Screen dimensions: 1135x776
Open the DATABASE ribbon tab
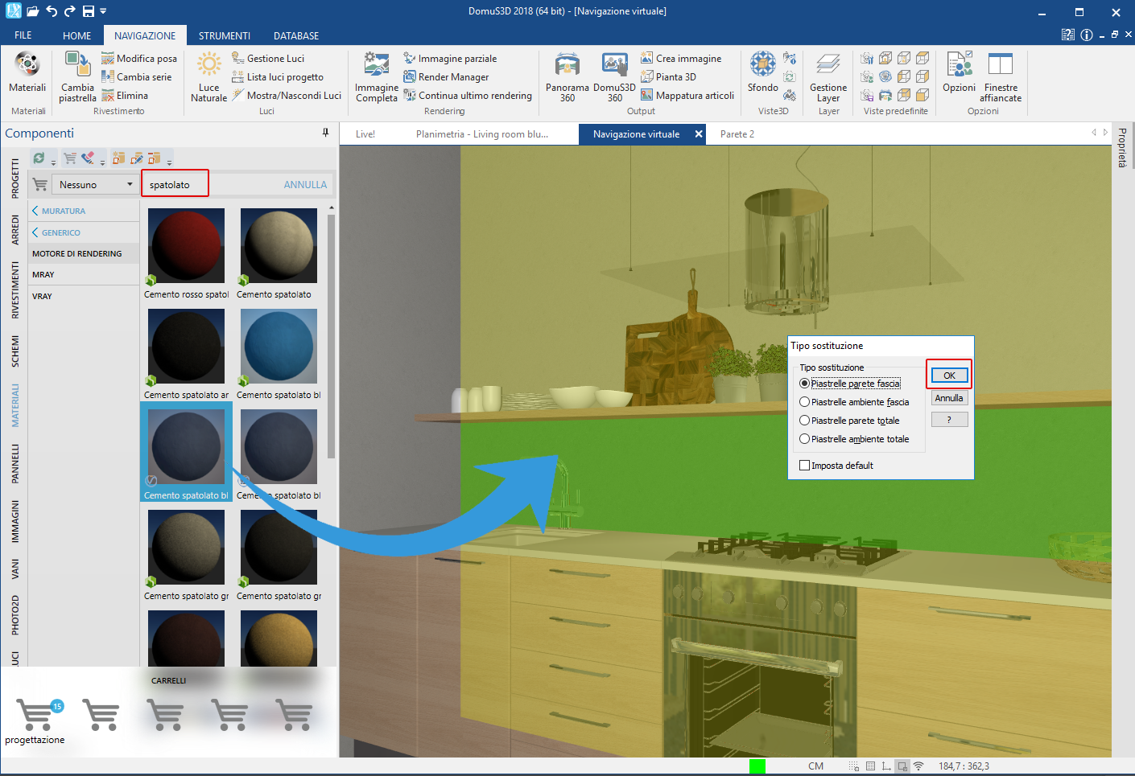[x=296, y=35]
